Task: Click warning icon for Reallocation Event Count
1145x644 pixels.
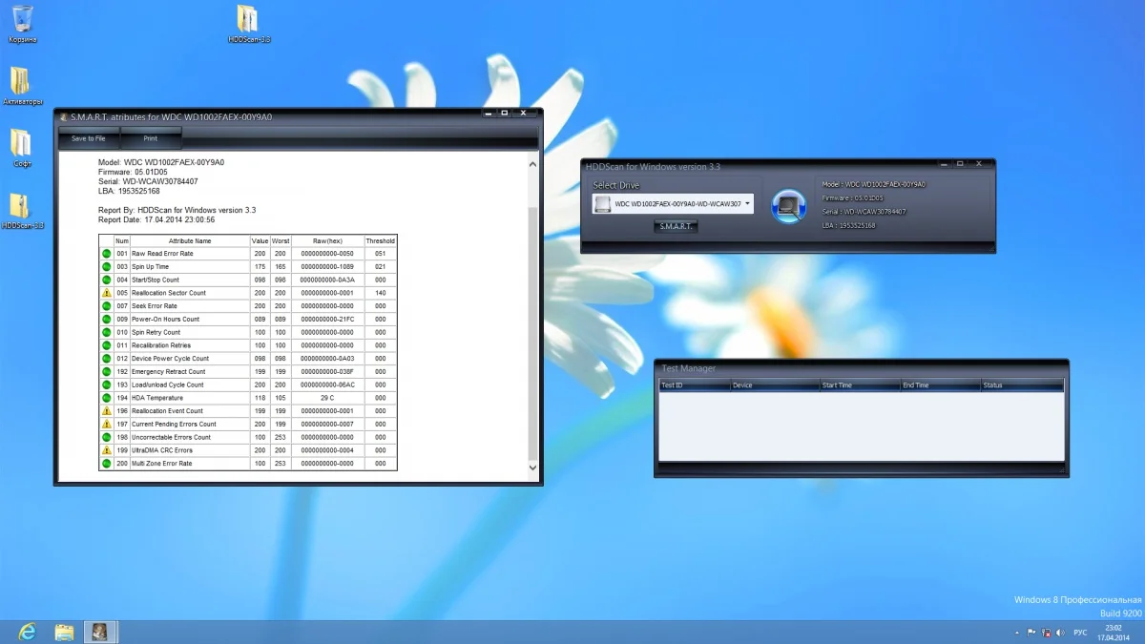Action: point(107,411)
